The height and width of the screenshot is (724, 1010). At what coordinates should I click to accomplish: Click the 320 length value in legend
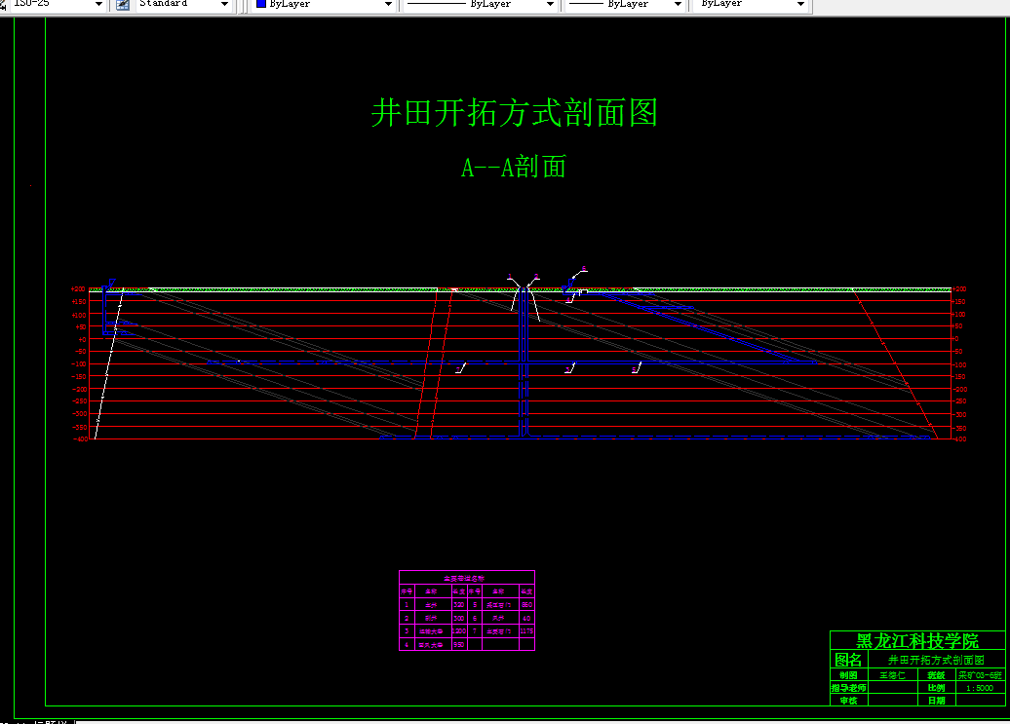[x=458, y=605]
